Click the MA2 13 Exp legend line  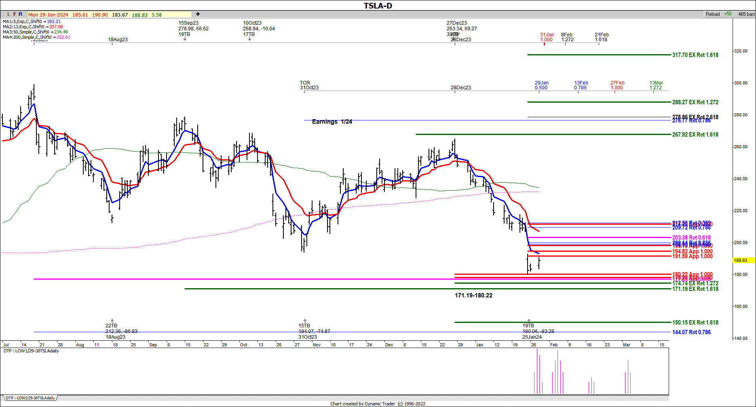tap(33, 27)
